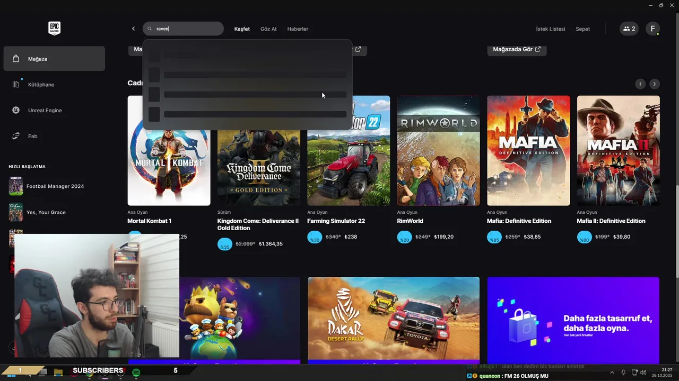The image size is (679, 381).
Task: Click the Mortal Kombat 1 title
Action: (x=149, y=221)
